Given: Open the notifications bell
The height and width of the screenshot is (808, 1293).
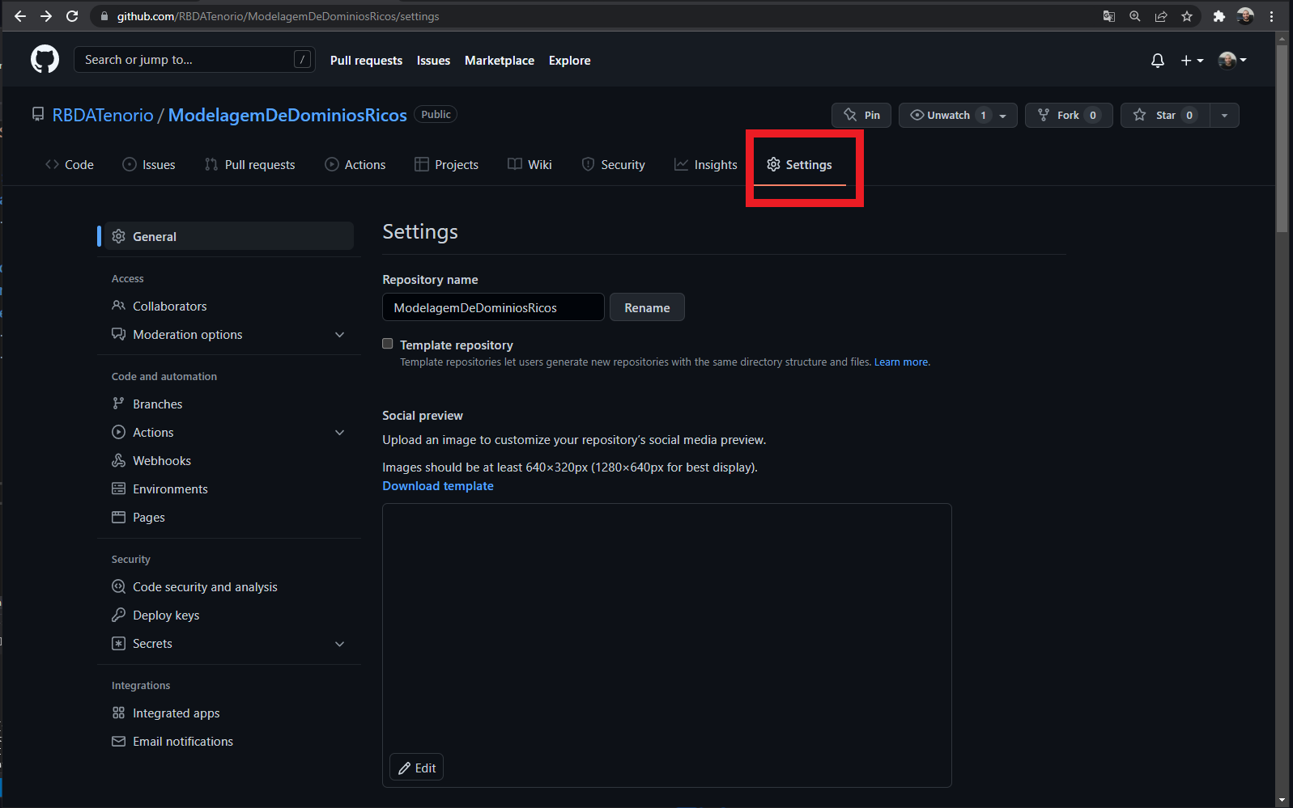Looking at the screenshot, I should click(1158, 61).
